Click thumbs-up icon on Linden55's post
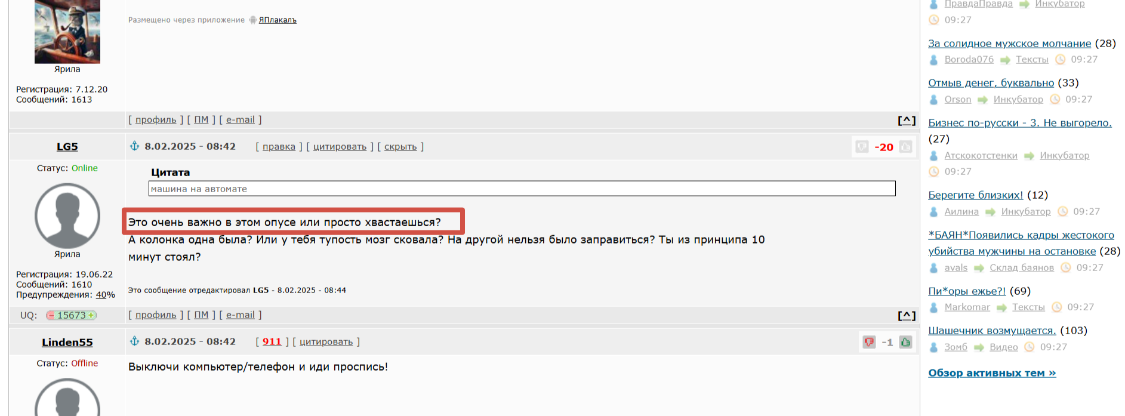 pyautogui.click(x=906, y=342)
